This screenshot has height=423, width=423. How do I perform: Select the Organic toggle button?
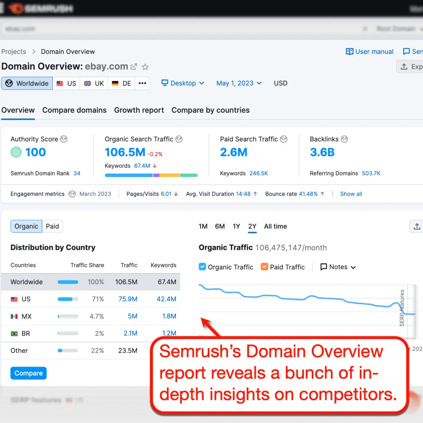click(26, 226)
